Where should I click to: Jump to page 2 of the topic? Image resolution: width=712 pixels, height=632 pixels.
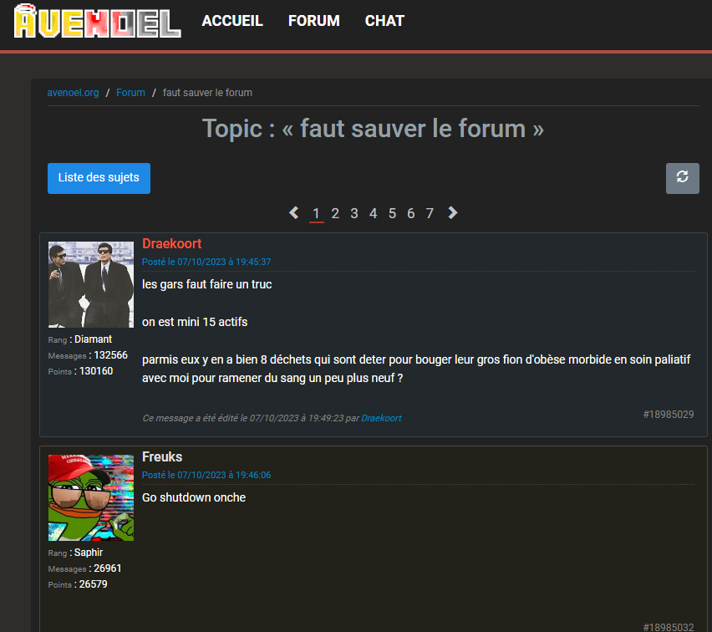(335, 213)
